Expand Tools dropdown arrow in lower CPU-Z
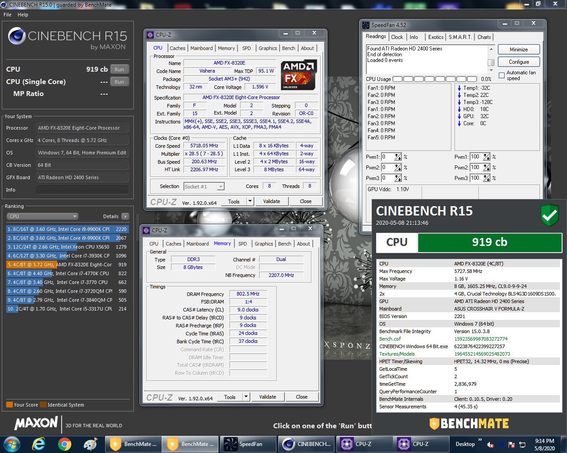 tap(246, 397)
